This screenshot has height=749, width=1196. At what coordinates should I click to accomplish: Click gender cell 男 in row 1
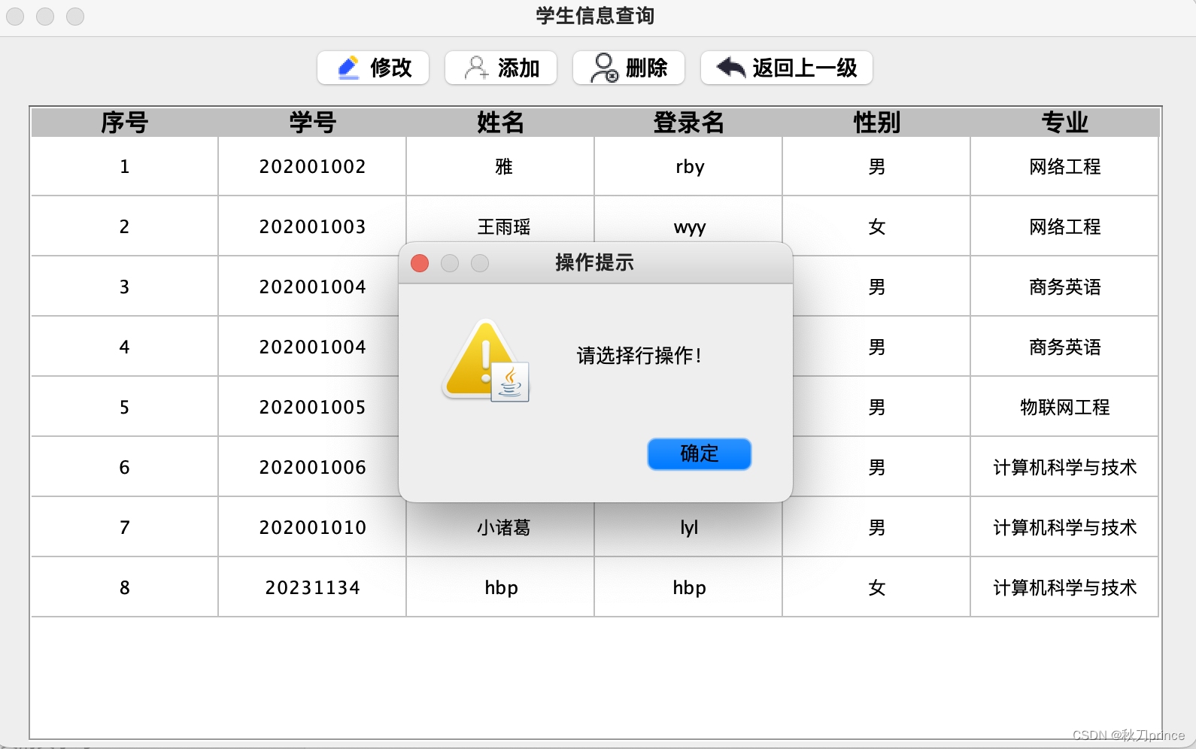tap(876, 166)
